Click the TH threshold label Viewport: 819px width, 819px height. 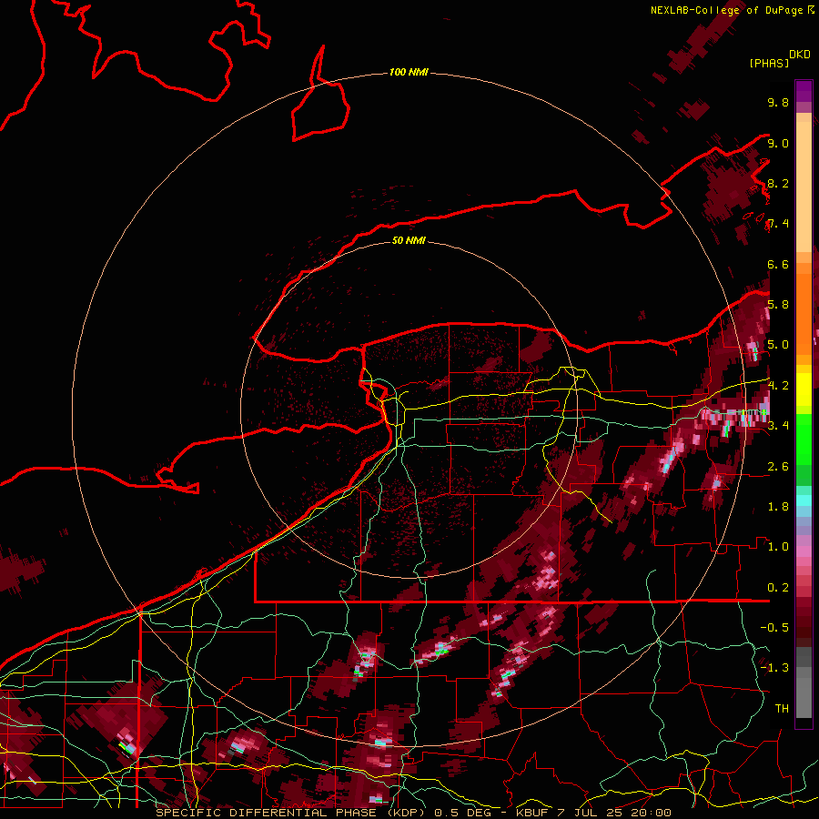[x=782, y=709]
